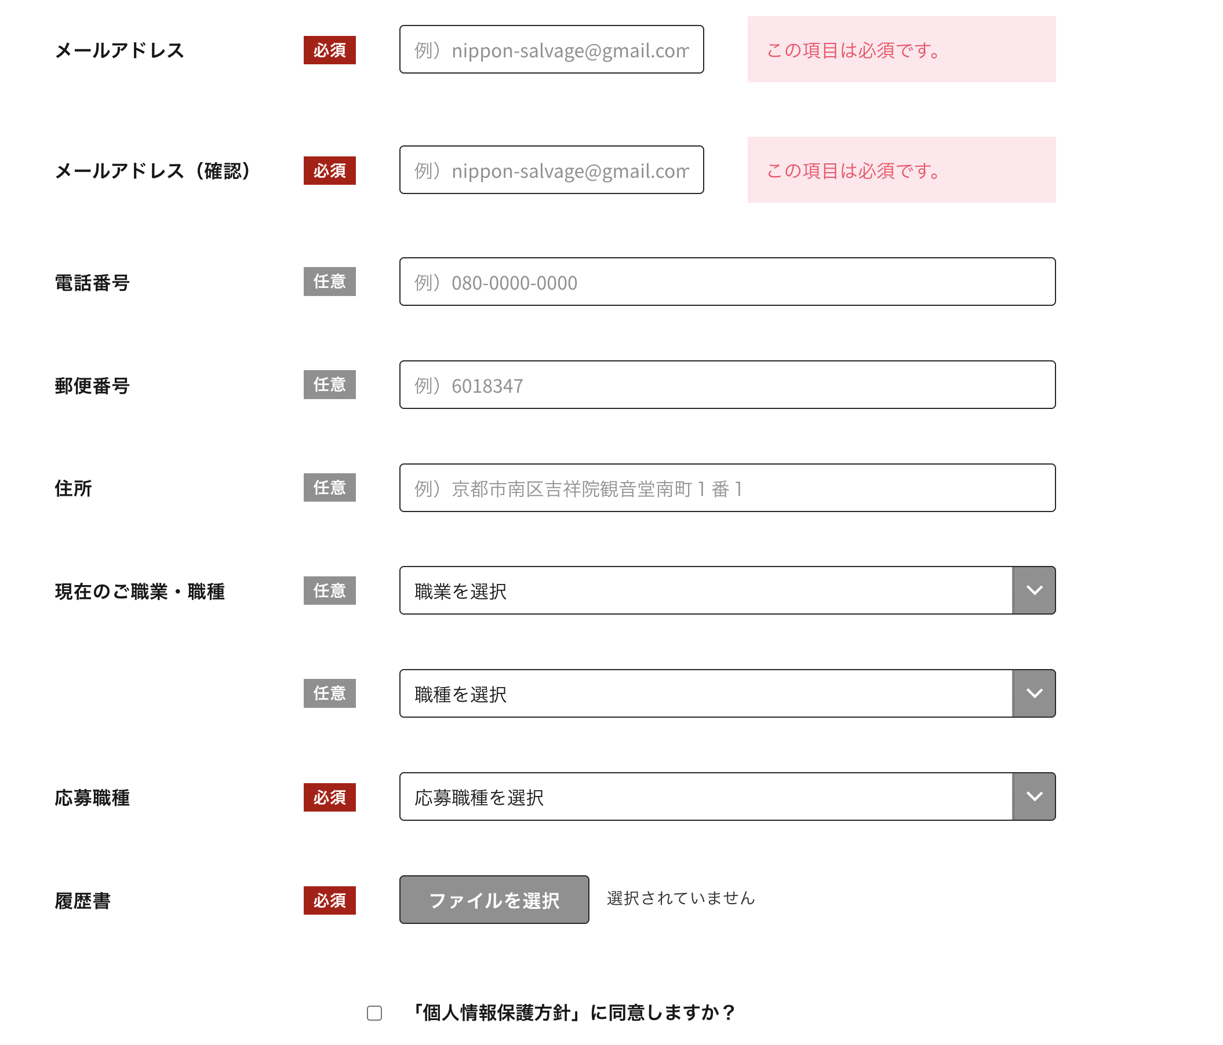Click the gray 任意 badge beside 郵便番号
Image resolution: width=1223 pixels, height=1045 pixels.
click(329, 385)
